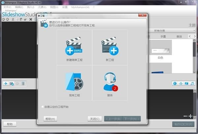Click the 帮助 button in dialog
Screen dimensions: 198x134
pyautogui.click(x=50, y=119)
